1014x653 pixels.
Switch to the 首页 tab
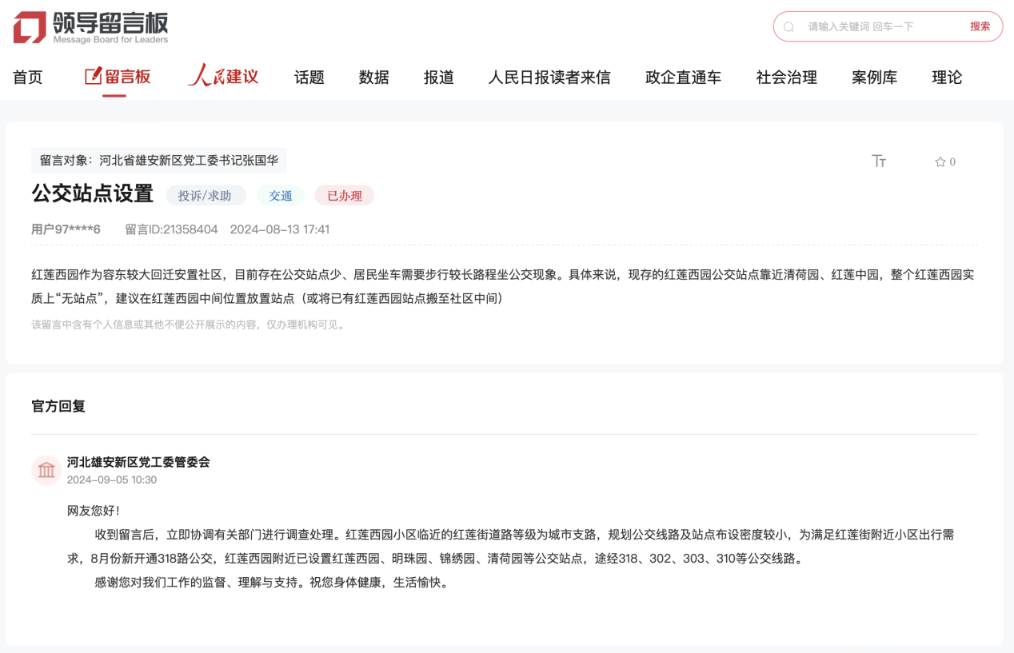click(27, 77)
